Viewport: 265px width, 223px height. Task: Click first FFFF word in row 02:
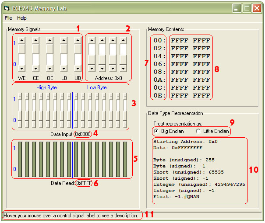[180, 49]
